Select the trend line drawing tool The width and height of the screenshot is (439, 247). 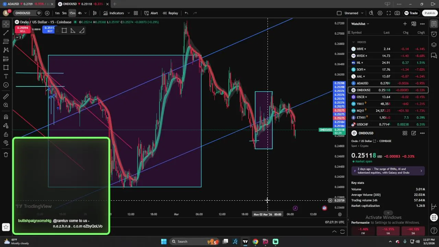coord(6,33)
